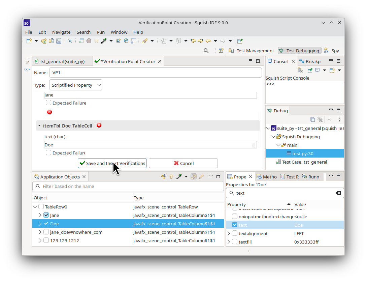This screenshot has height=282, width=367.
Task: Check the jane_doe@nowhere_com object checkbox
Action: (x=46, y=232)
